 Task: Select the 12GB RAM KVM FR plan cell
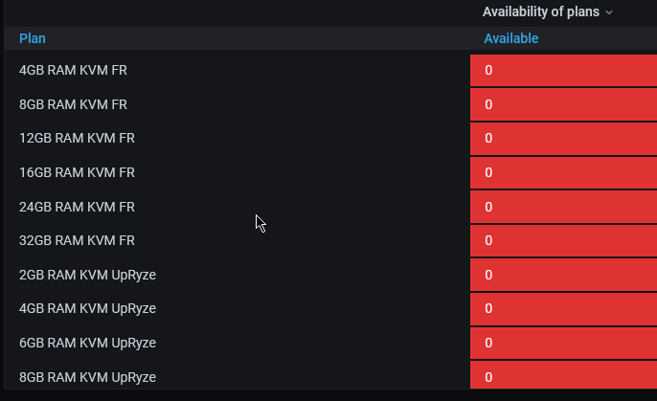77,138
